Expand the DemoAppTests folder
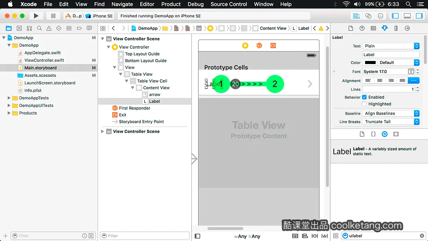The image size is (428, 241). [x=9, y=98]
